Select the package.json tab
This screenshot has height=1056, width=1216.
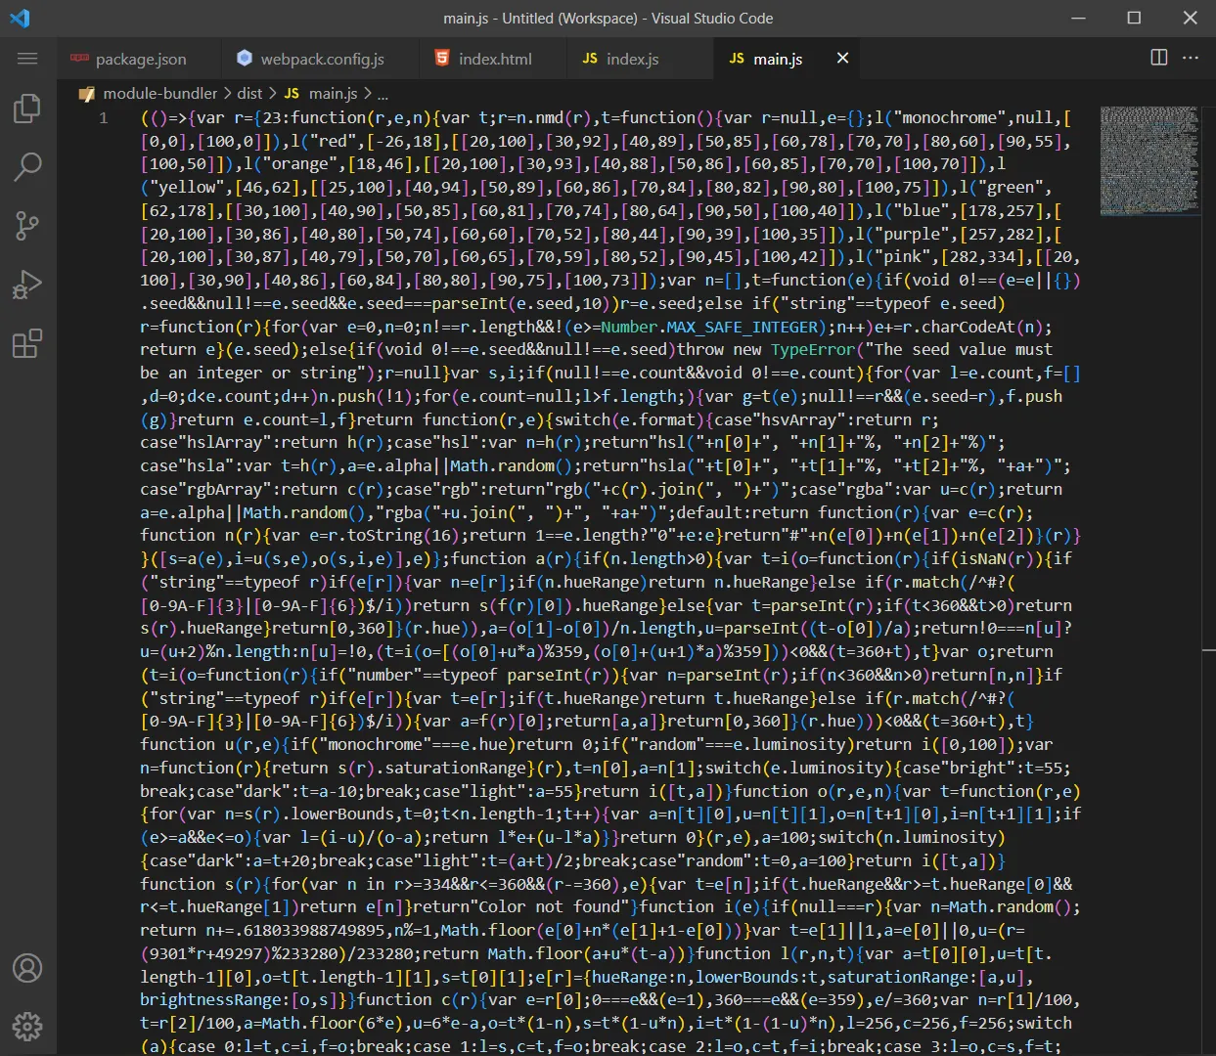(140, 59)
